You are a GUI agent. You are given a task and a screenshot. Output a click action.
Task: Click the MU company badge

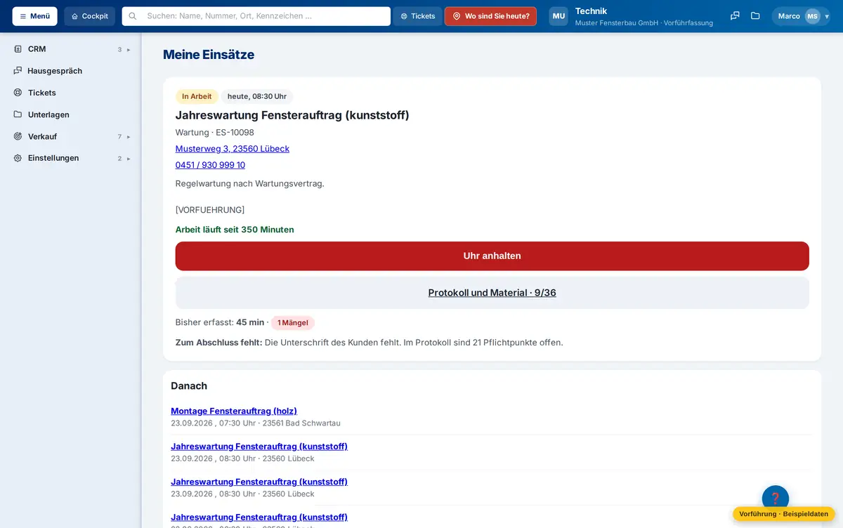(558, 16)
